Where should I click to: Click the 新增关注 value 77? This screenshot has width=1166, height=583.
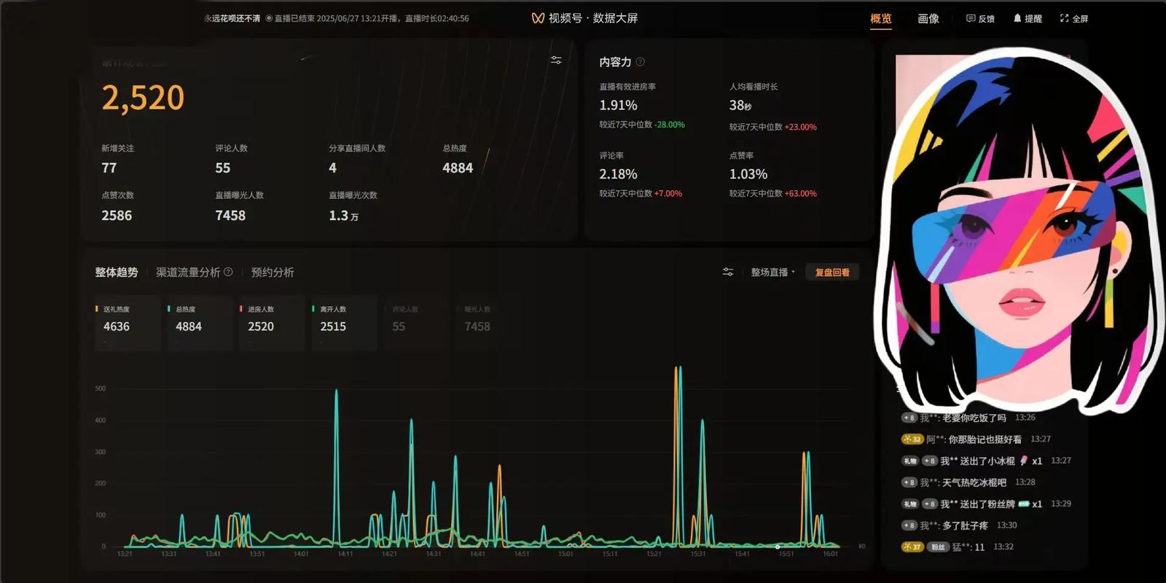pyautogui.click(x=109, y=168)
